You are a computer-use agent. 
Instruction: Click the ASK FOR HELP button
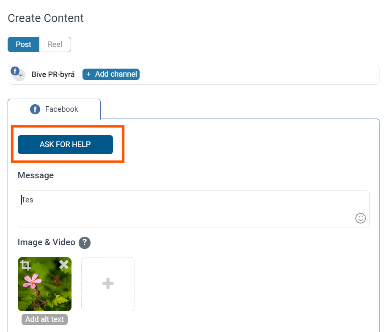tap(65, 144)
